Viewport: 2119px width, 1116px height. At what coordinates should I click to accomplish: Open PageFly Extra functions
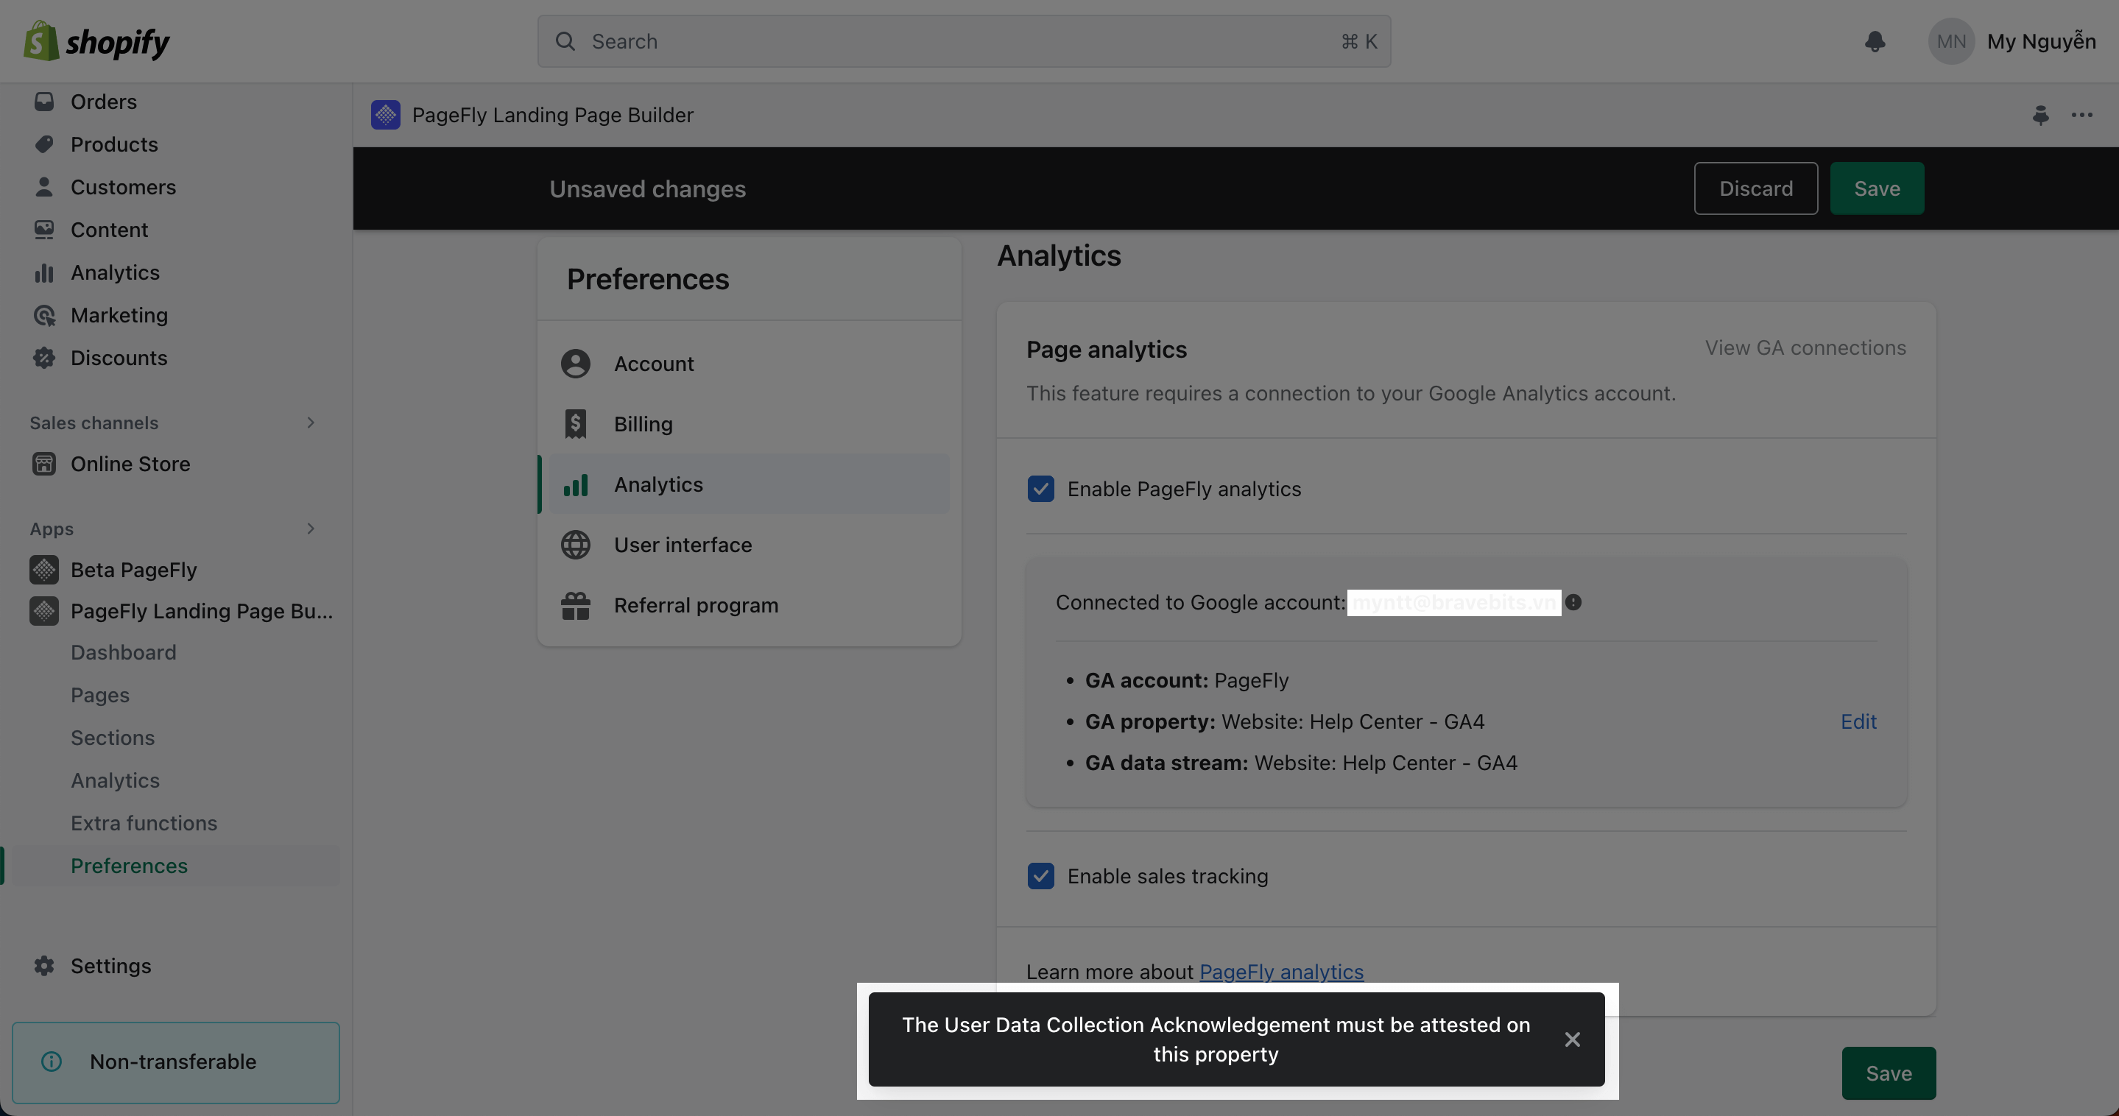pos(144,823)
